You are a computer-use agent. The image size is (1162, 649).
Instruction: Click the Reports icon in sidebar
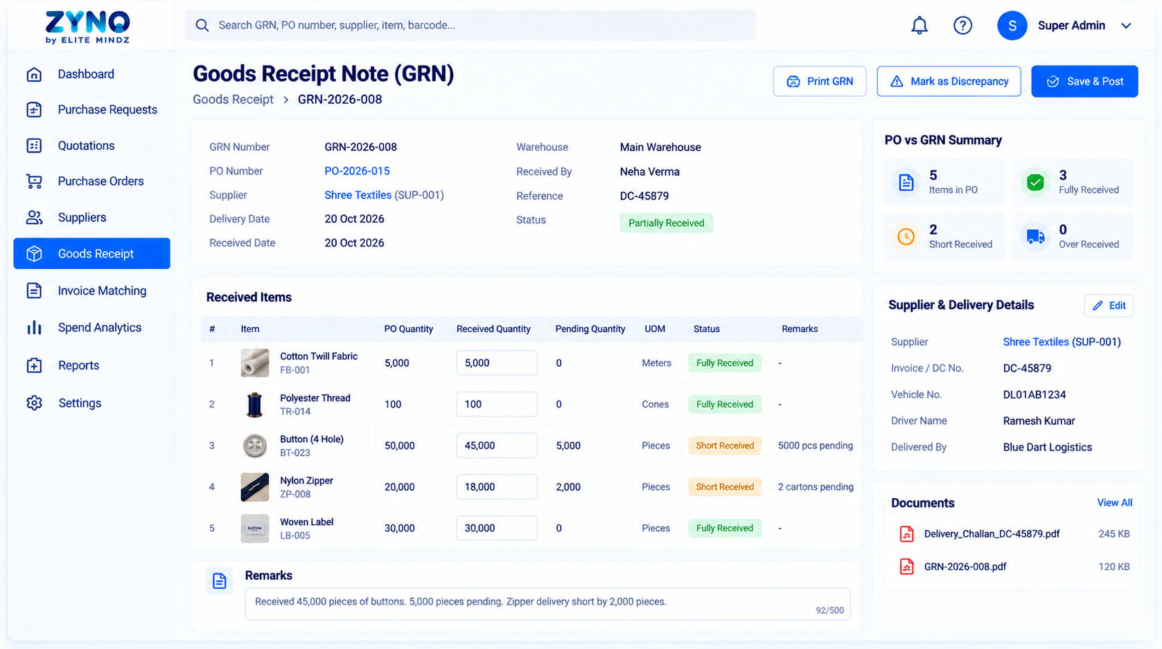tap(34, 365)
